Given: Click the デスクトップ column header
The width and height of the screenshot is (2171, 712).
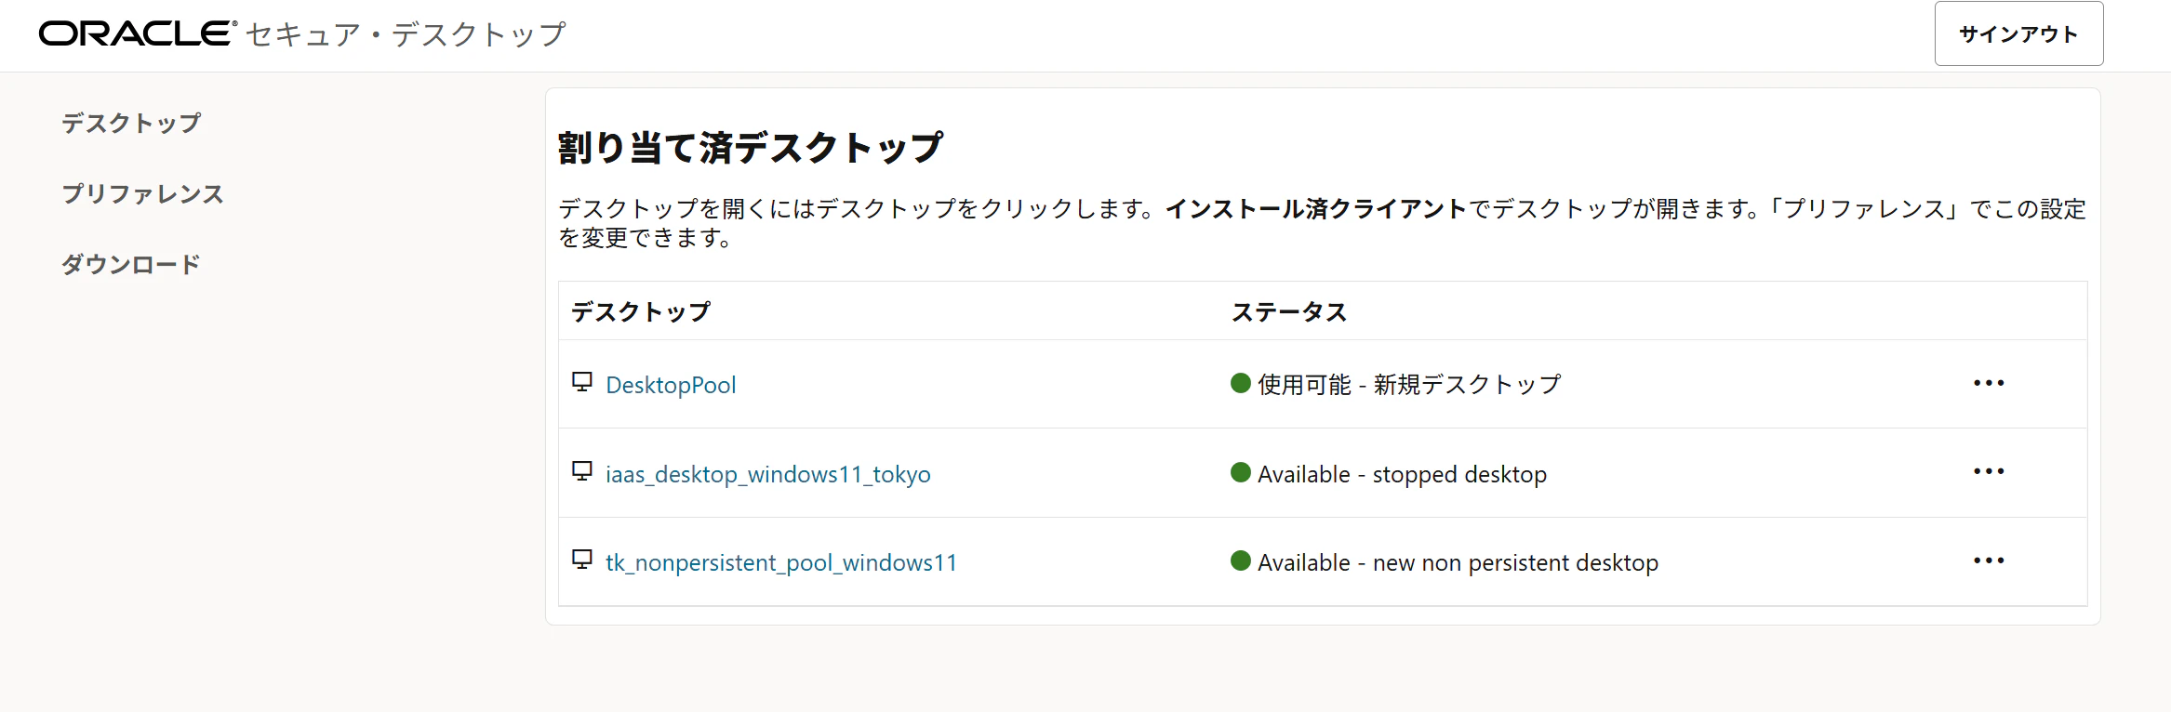Looking at the screenshot, I should click(x=641, y=311).
